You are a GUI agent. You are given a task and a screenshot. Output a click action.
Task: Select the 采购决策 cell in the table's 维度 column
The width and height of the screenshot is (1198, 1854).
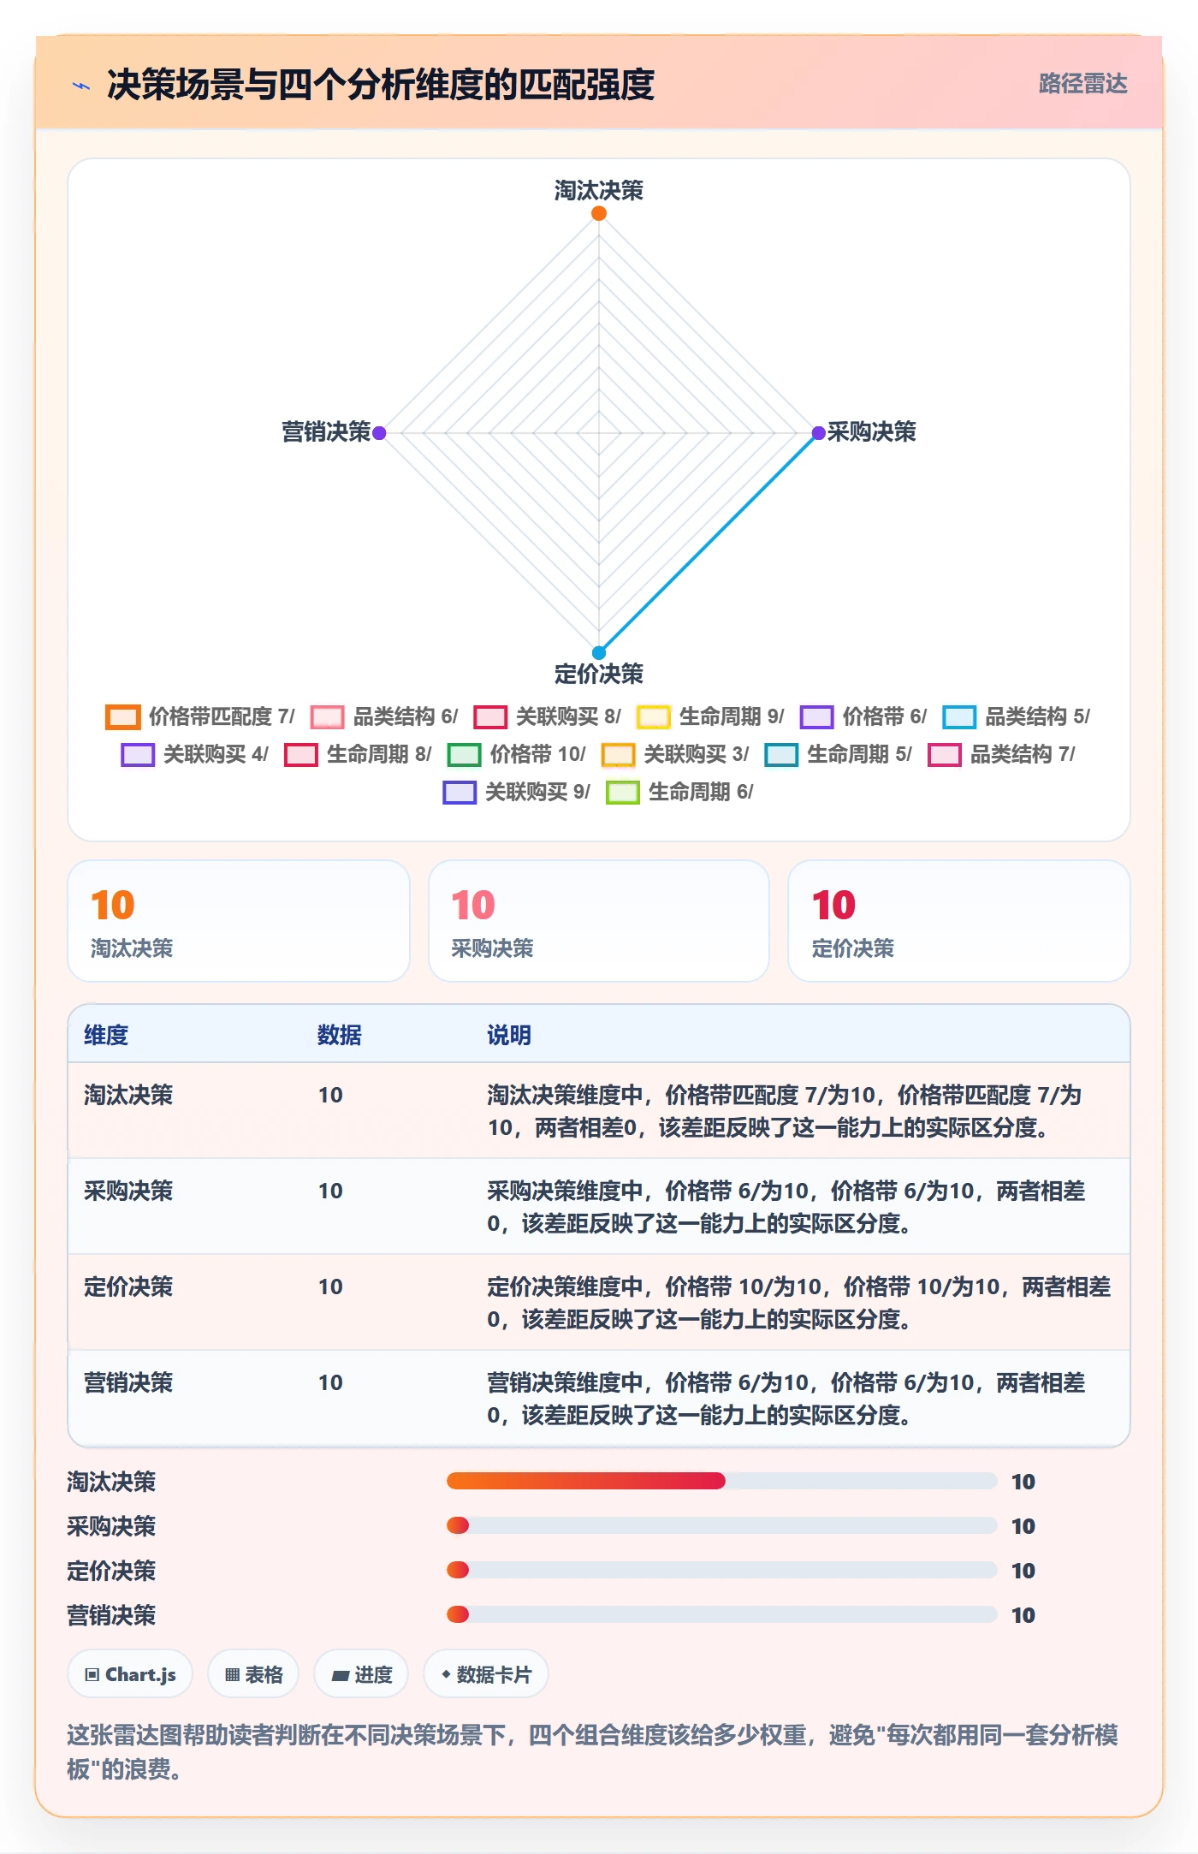coord(128,1191)
